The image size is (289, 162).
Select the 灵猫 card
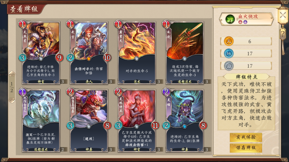185,120
